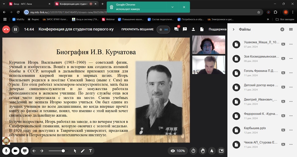Viewport: 297px width, 157px height.
Task: Open the questions panel icon
Action: tap(185, 29)
